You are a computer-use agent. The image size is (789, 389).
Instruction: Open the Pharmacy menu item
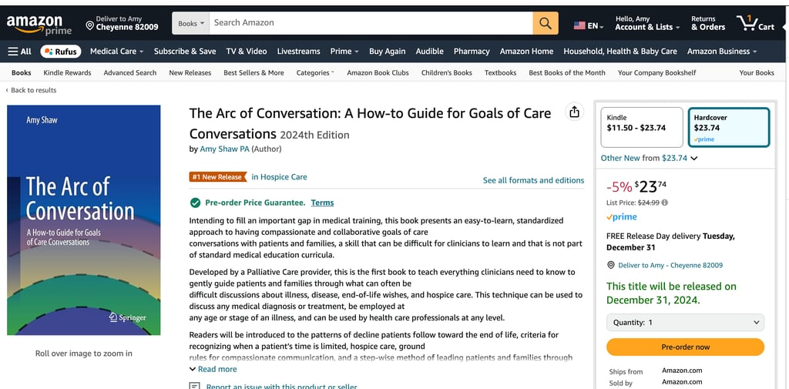click(x=472, y=52)
